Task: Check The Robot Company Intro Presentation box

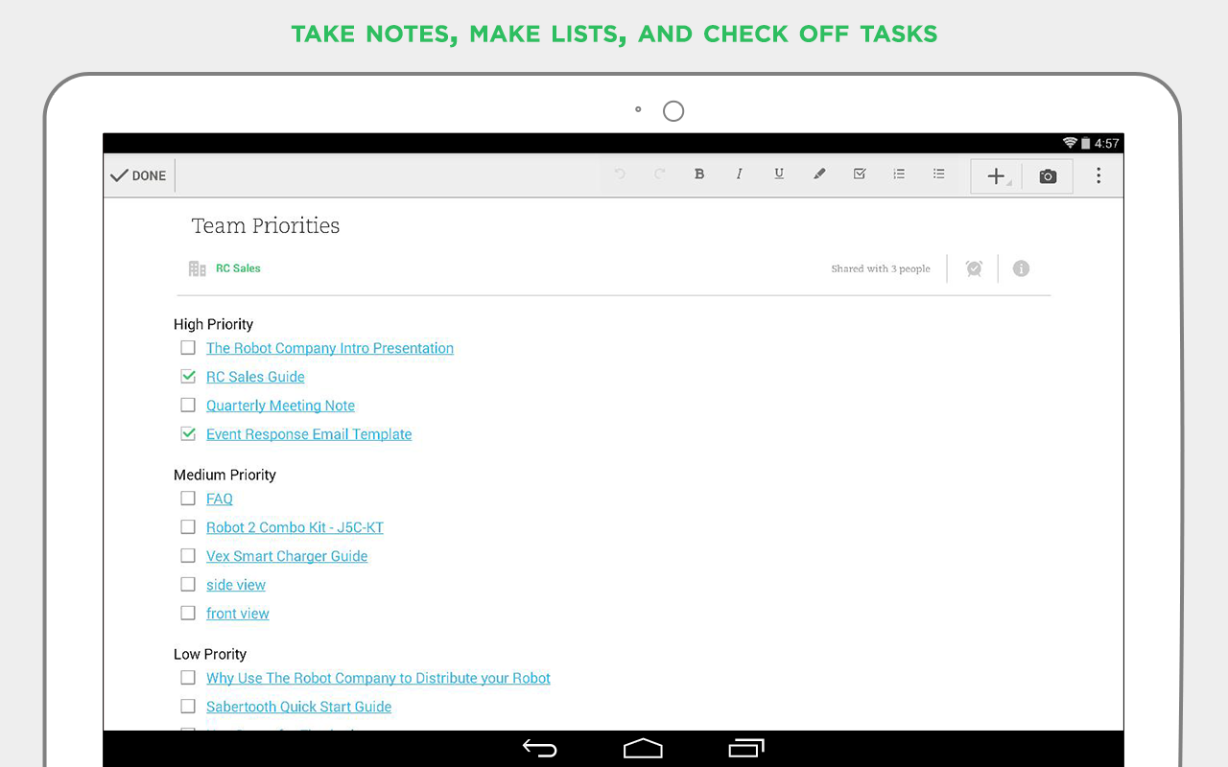Action: (188, 348)
